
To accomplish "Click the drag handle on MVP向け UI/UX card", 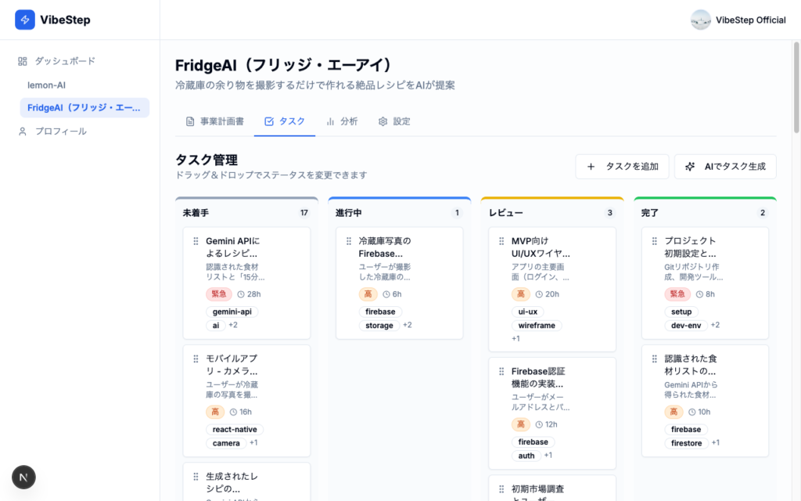I will tap(501, 241).
